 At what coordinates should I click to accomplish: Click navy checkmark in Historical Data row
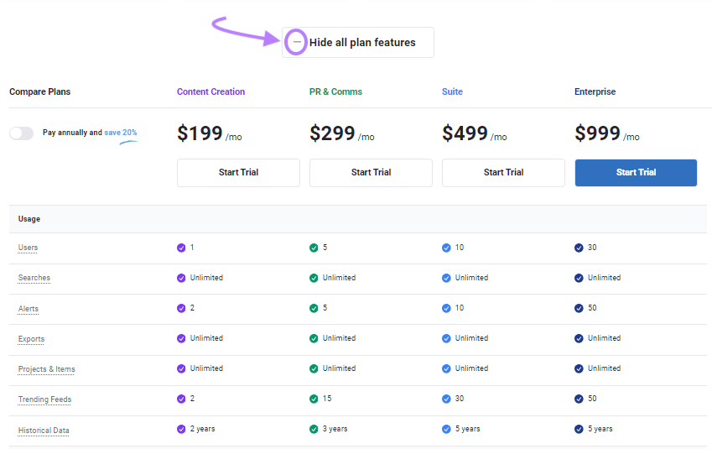[x=579, y=429]
